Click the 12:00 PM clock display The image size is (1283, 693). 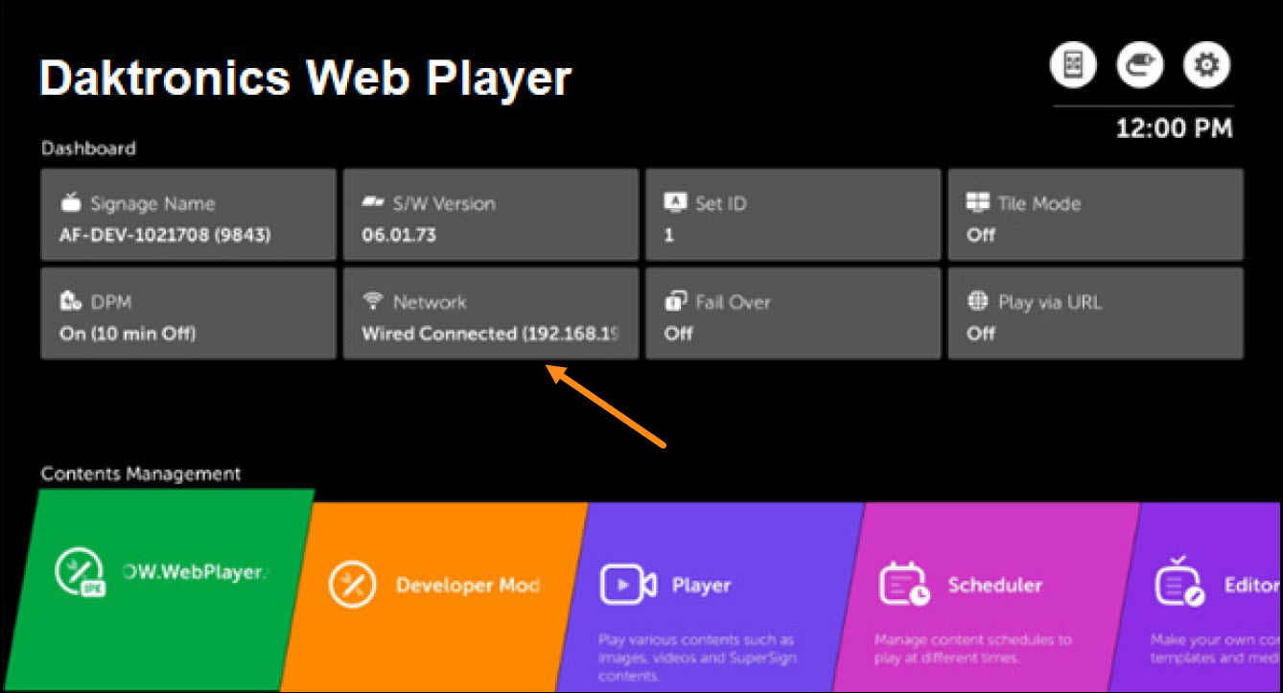pyautogui.click(x=1174, y=128)
